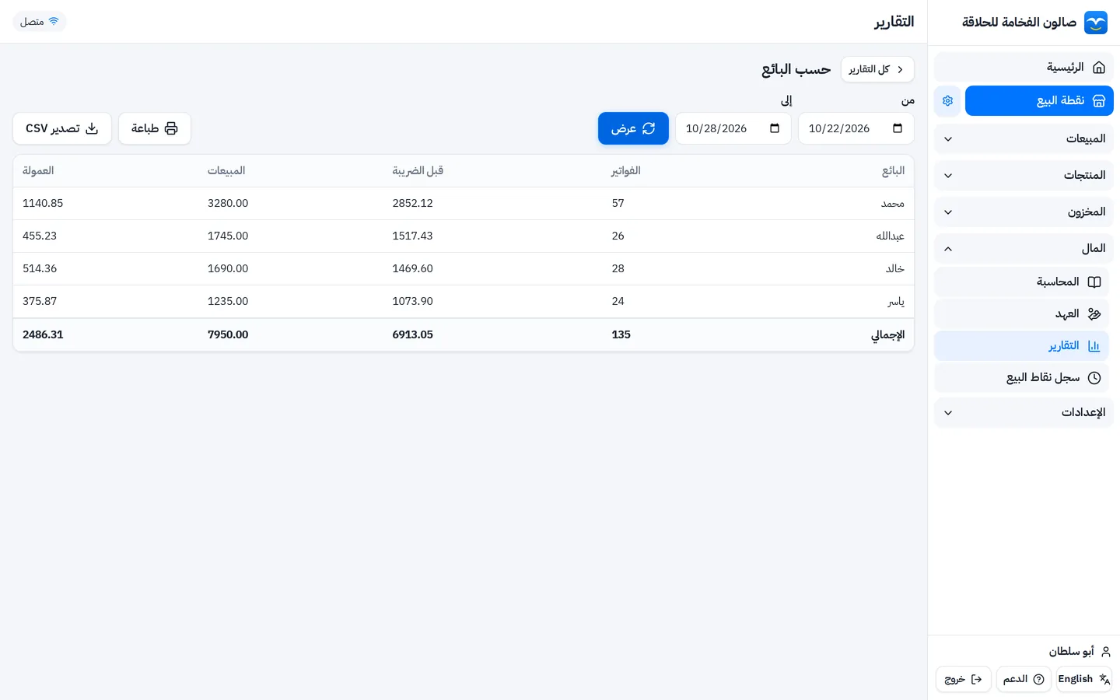Image resolution: width=1120 pixels, height=700 pixels.
Task: Click the متصل connection status indicator
Action: point(40,22)
